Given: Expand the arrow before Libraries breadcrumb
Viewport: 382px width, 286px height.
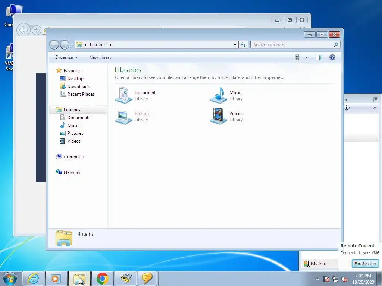Looking at the screenshot, I should (x=86, y=45).
